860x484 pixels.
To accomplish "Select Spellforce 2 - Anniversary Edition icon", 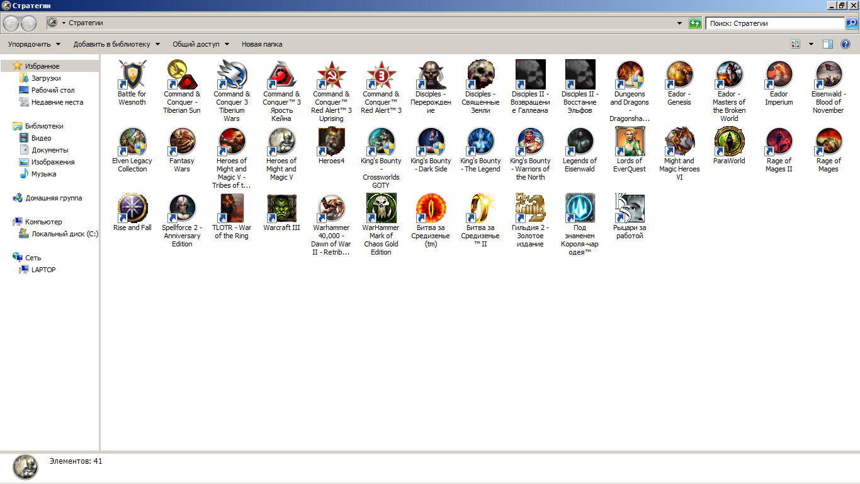I will point(182,209).
